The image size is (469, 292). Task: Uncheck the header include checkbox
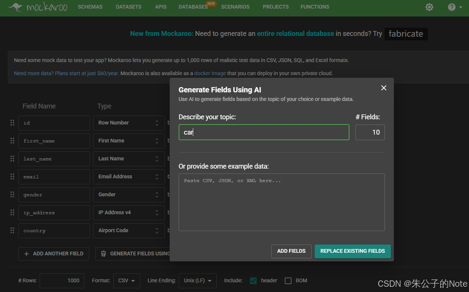pyautogui.click(x=253, y=281)
